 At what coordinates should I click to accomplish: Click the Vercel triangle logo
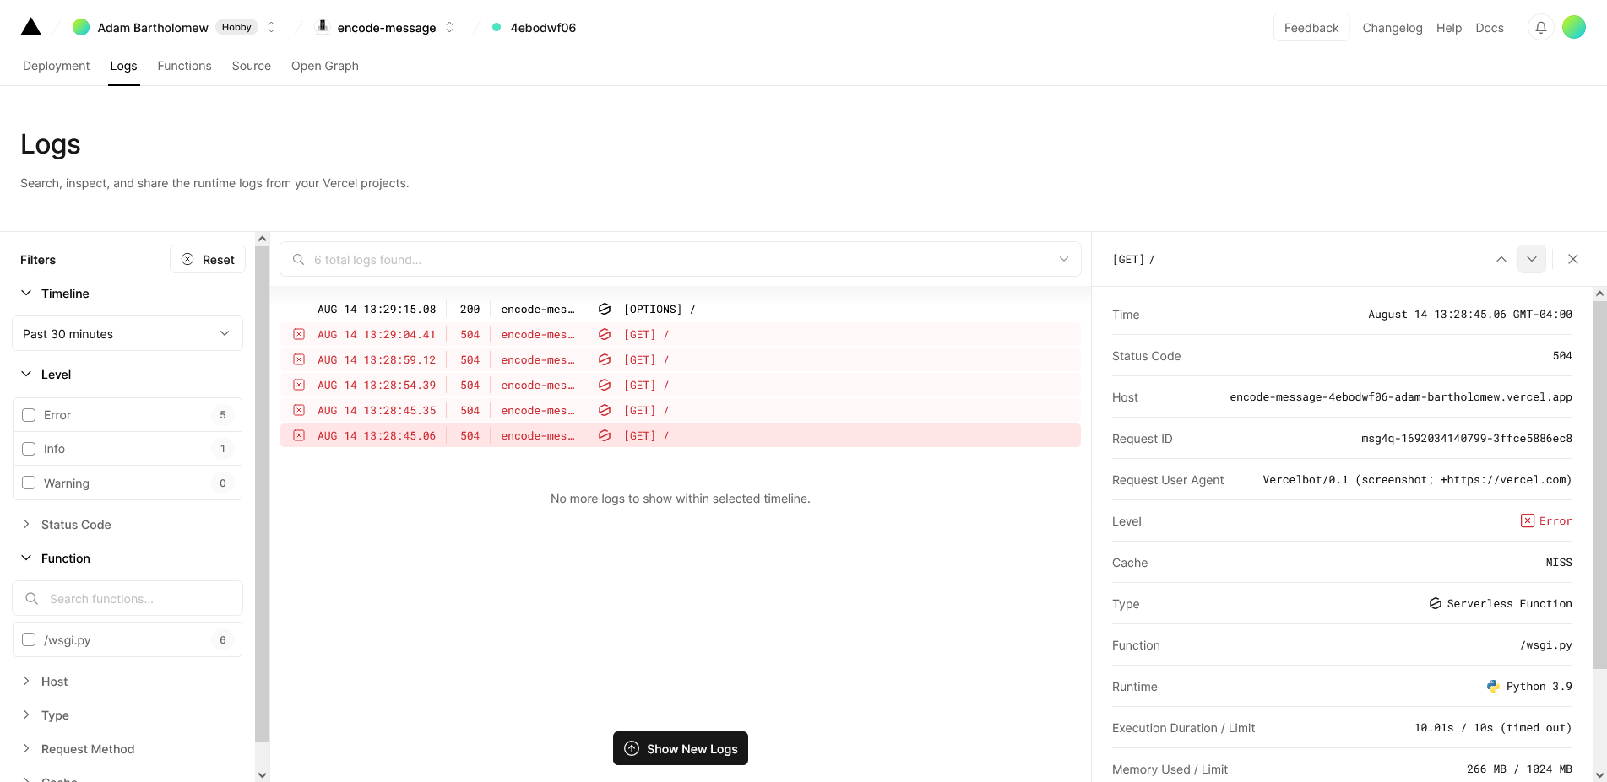pyautogui.click(x=30, y=26)
